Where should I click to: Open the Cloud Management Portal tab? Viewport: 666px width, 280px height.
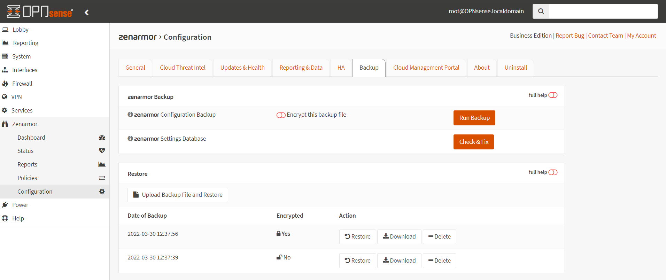click(x=426, y=68)
